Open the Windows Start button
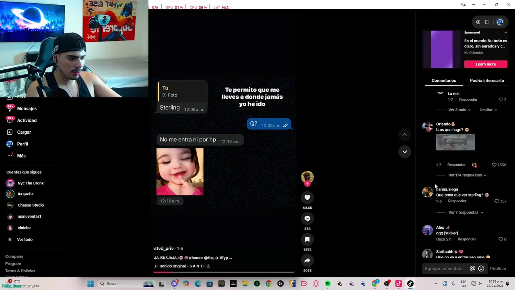515x290 pixels. (91, 284)
